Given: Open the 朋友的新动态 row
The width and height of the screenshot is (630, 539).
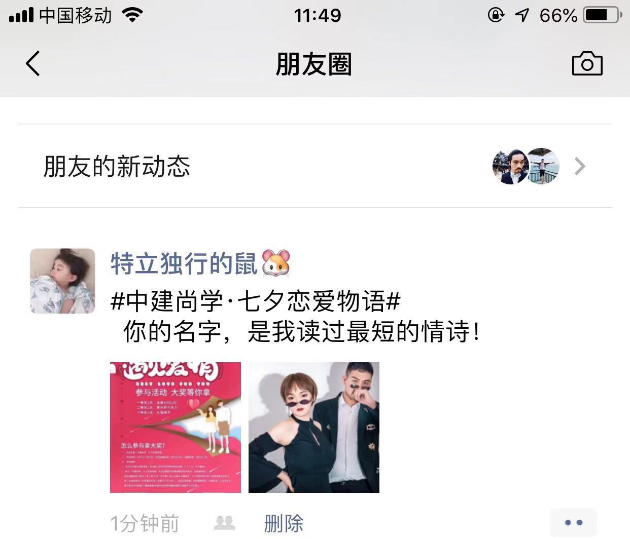Looking at the screenshot, I should coord(315,166).
